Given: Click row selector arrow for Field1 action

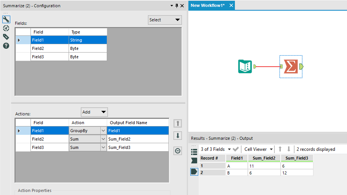Looking at the screenshot, I should point(19,131).
